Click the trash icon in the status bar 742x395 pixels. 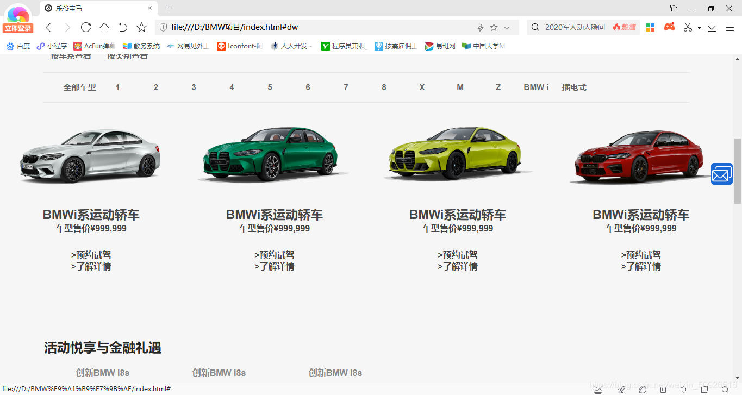pos(663,389)
